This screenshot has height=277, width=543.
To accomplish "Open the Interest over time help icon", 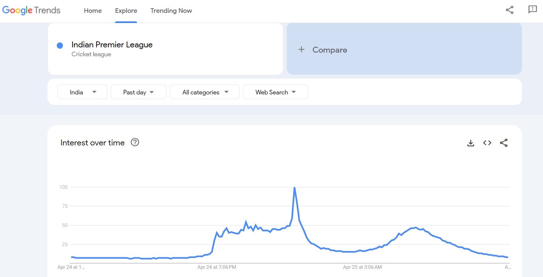I will 135,142.
